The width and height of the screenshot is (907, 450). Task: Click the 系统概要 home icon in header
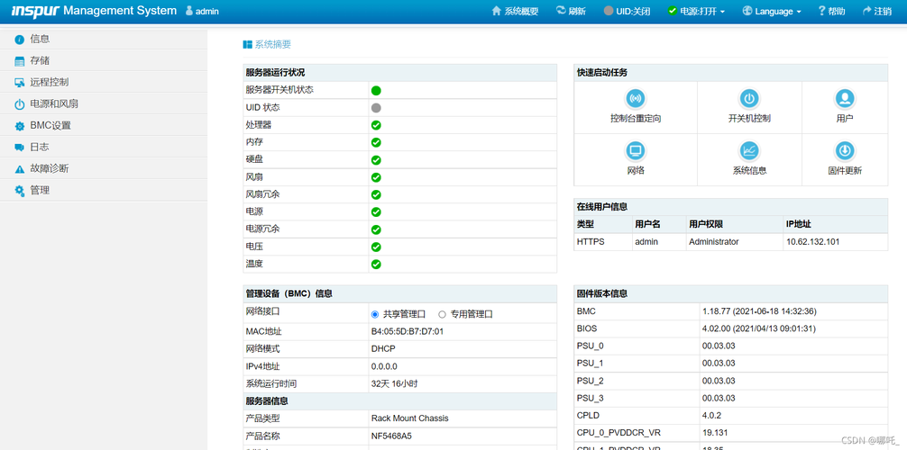click(x=496, y=11)
